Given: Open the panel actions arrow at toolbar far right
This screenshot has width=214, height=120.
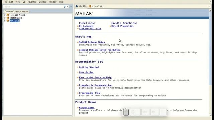Looking at the screenshot, I should point(209,6).
